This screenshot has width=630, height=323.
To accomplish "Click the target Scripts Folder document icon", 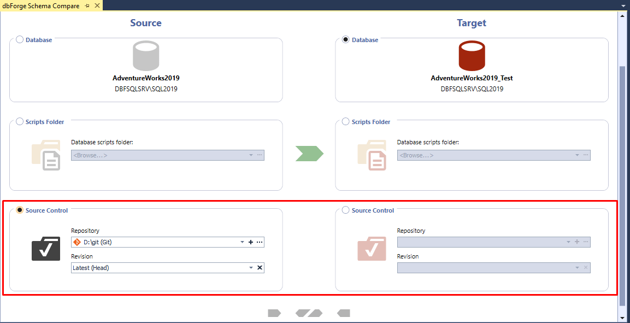I will (x=372, y=155).
